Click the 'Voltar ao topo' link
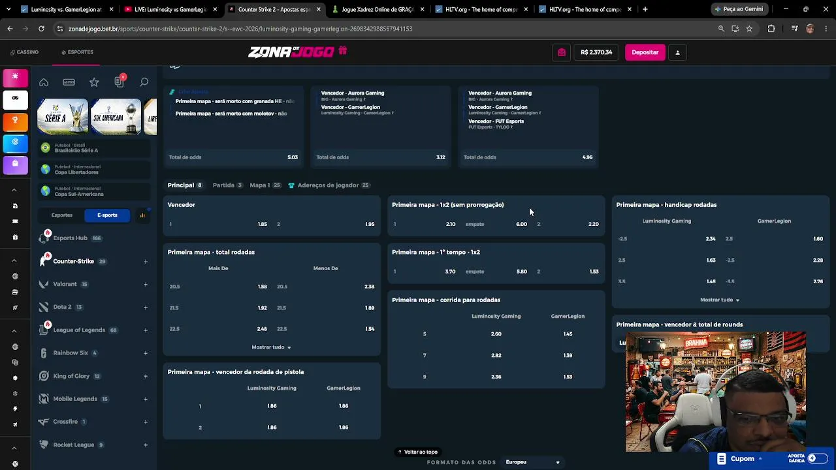This screenshot has height=470, width=836. [418, 452]
